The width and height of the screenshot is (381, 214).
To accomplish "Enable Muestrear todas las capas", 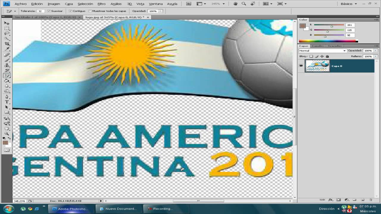I will pos(90,11).
